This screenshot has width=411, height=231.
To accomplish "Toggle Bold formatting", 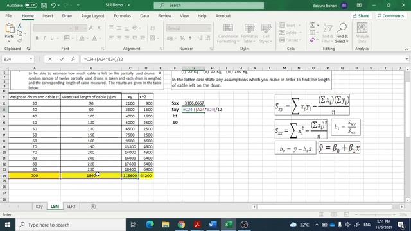I will [37, 38].
